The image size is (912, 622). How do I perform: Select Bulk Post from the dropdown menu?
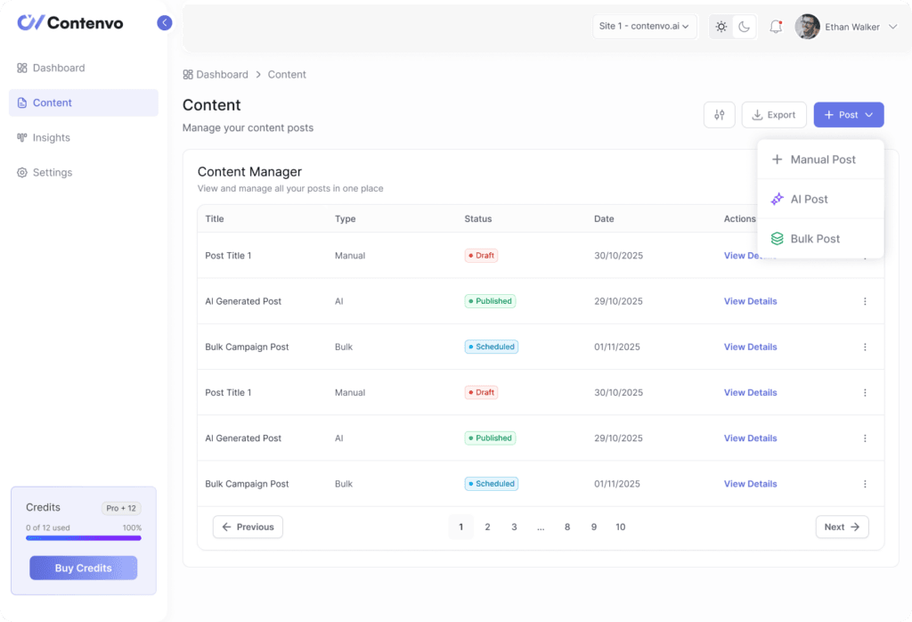[815, 238]
